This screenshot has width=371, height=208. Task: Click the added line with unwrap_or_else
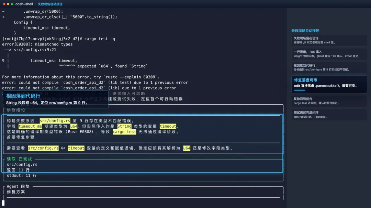[x=70, y=17]
